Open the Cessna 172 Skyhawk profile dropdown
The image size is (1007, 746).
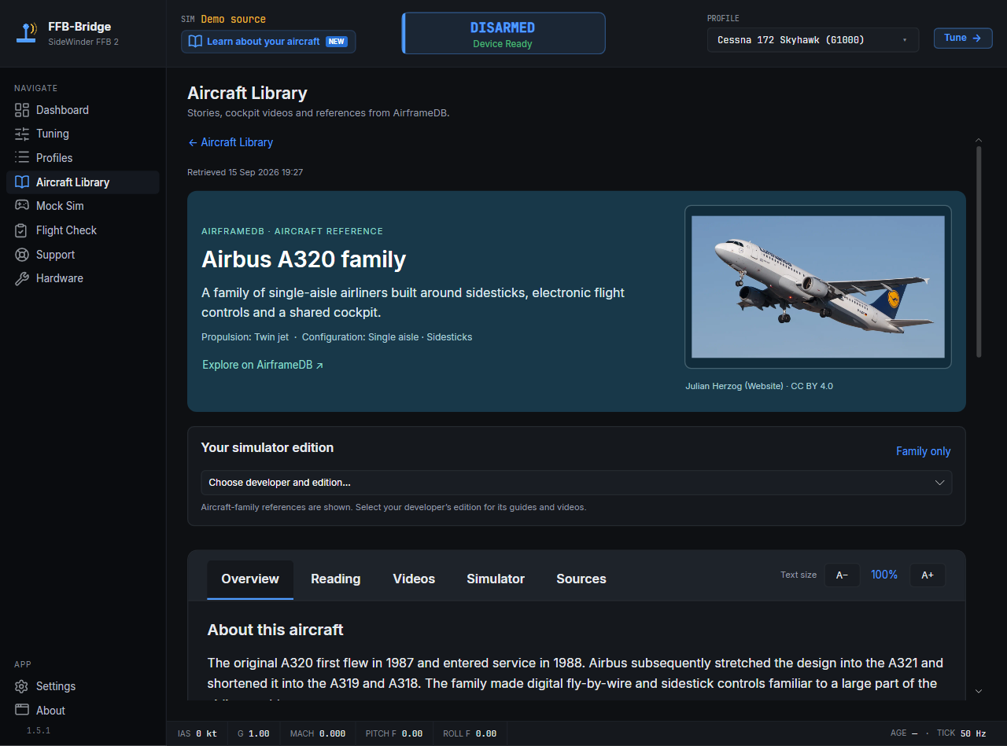tap(813, 40)
